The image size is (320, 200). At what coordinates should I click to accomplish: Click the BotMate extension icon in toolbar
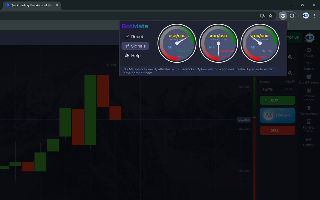283,16
